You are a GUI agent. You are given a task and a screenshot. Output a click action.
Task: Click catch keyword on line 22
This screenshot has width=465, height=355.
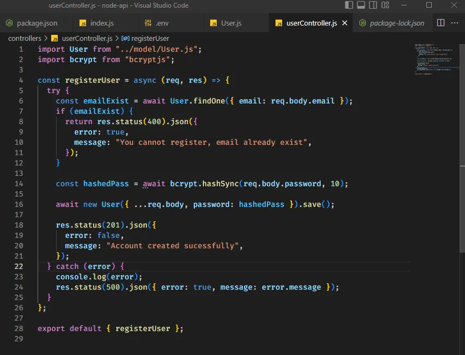click(68, 266)
